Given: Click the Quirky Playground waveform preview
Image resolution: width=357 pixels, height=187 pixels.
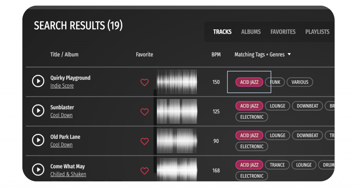Looking at the screenshot, I should pos(177,82).
